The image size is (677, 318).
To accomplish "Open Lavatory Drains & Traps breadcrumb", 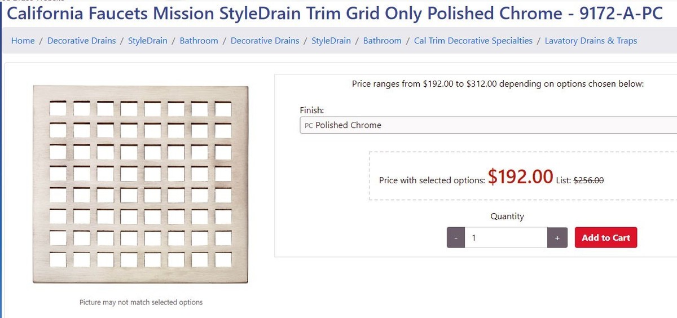I will point(591,41).
